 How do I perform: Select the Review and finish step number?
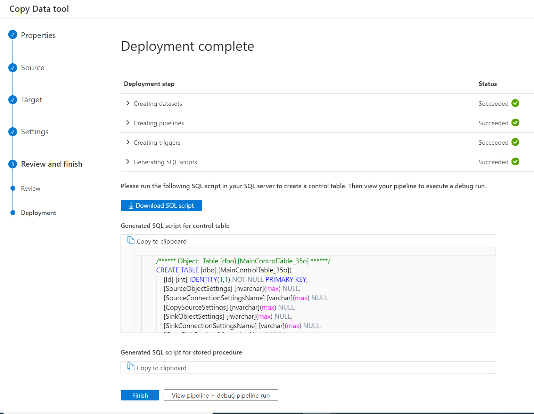coord(13,164)
